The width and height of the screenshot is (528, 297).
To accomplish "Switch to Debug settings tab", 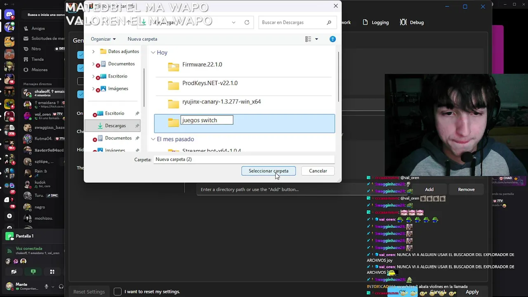I will point(412,22).
